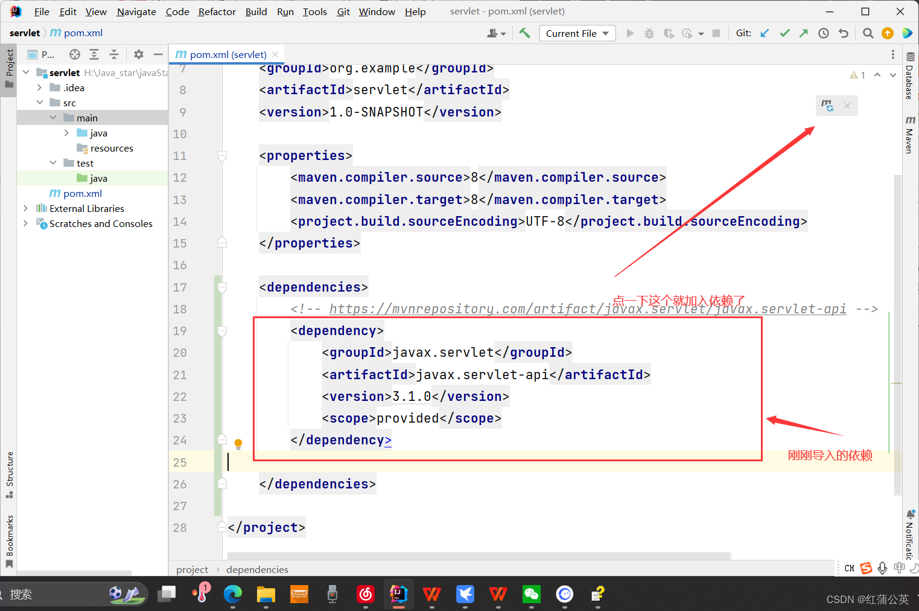Click the orange IDE update icon
Screen dimensions: 919x611
tap(888, 33)
